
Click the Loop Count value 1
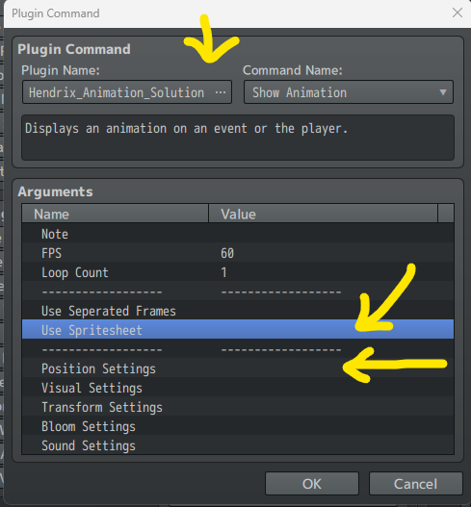223,272
